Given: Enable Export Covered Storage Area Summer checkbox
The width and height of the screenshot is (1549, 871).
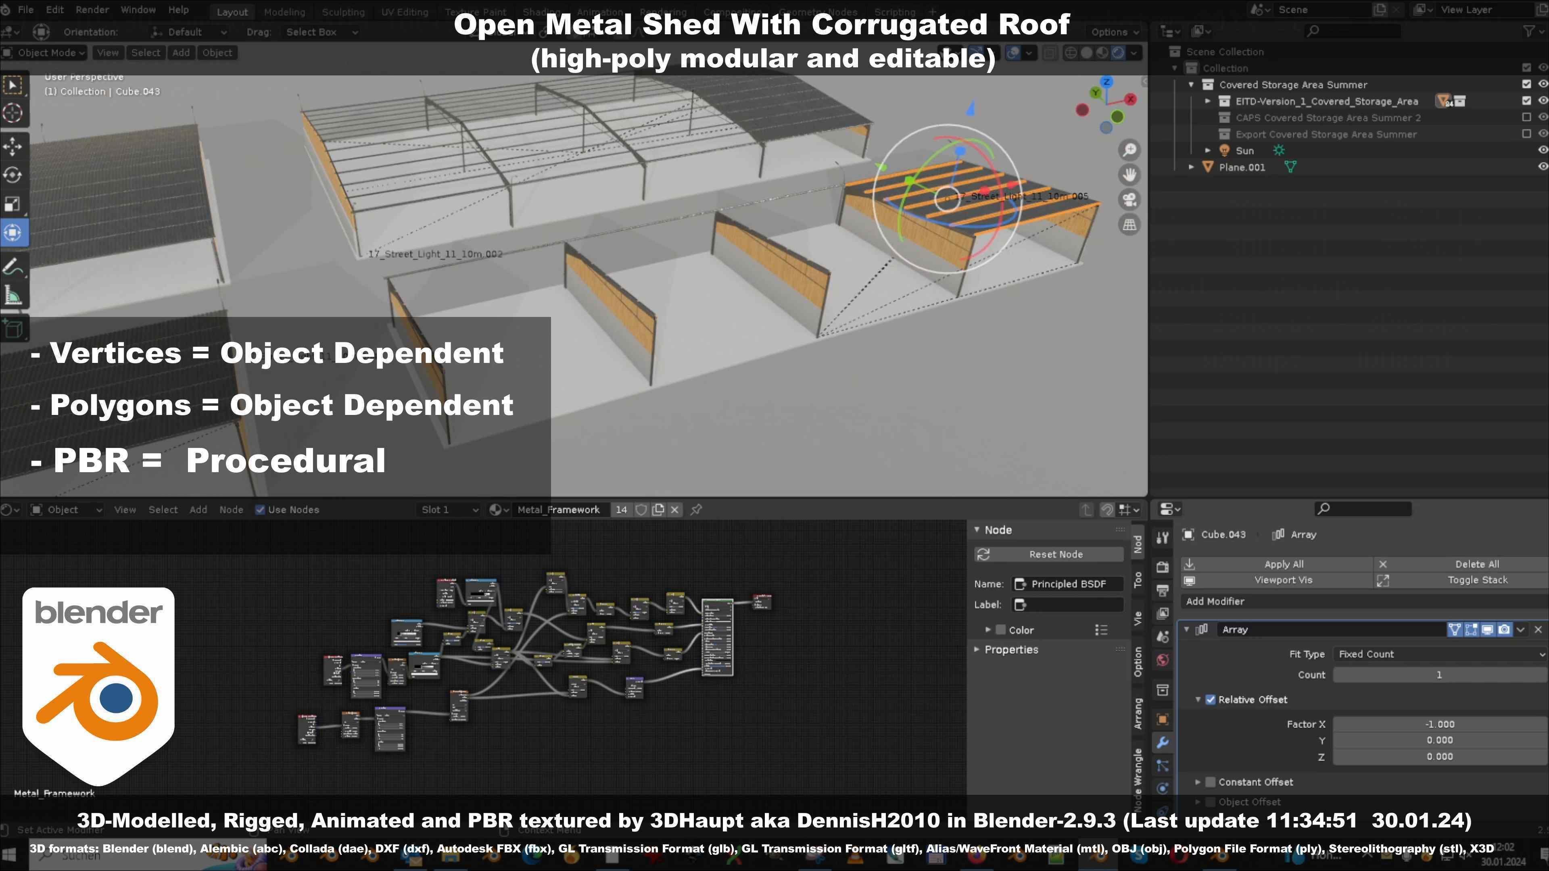Looking at the screenshot, I should 1526,134.
